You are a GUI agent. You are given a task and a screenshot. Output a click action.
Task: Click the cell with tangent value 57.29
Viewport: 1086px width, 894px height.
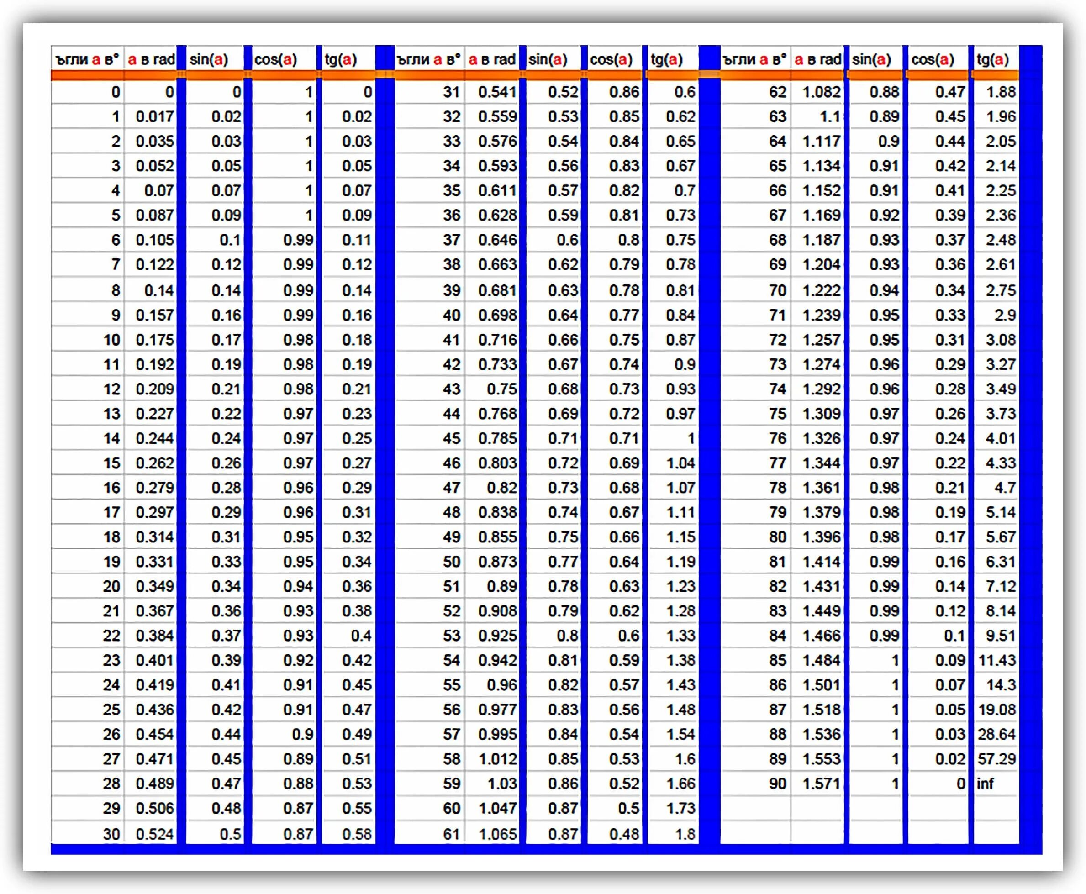[997, 758]
